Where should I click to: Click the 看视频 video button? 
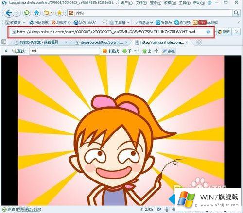[x=183, y=23]
